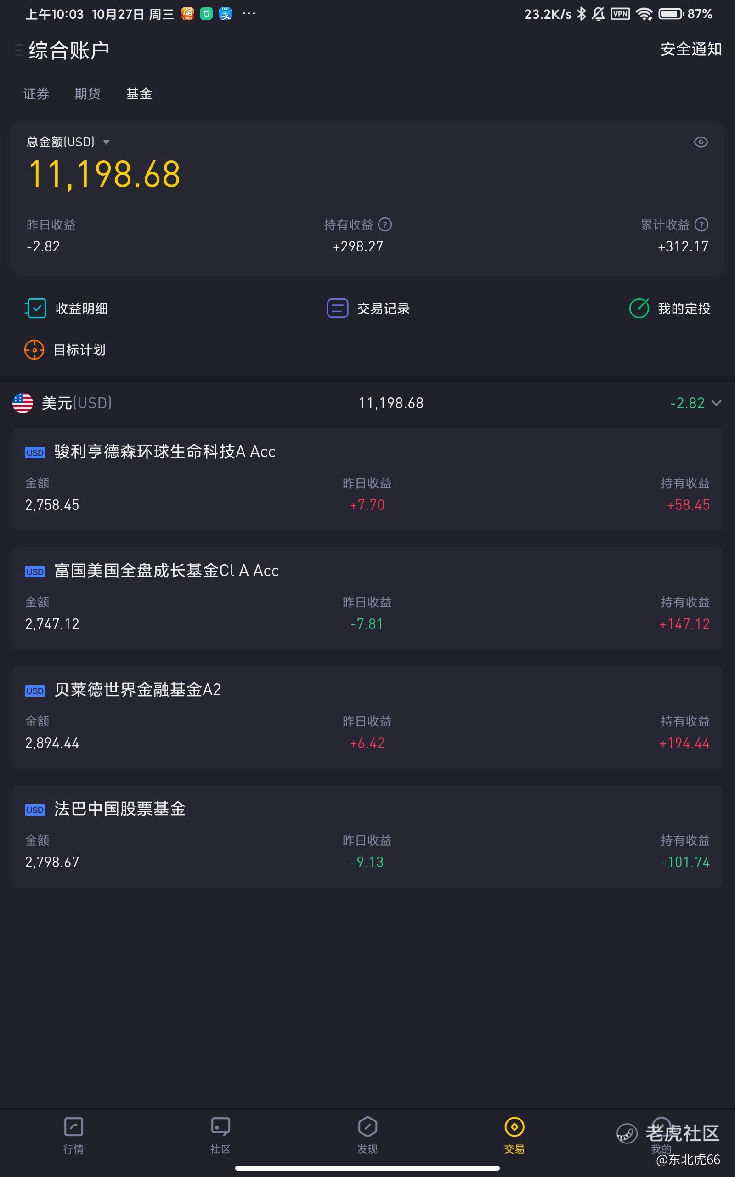This screenshot has height=1177, width=735.
Task: Open the 我的定投 auto-invest icon
Action: (x=639, y=309)
